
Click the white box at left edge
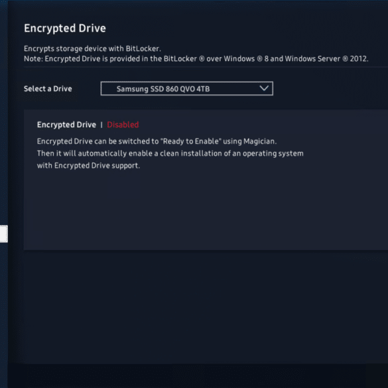[x=4, y=234]
